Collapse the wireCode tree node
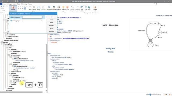 (x=9, y=75)
